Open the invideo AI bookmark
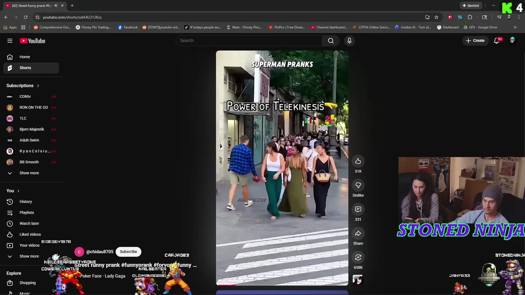The image size is (525, 295). pos(413,27)
